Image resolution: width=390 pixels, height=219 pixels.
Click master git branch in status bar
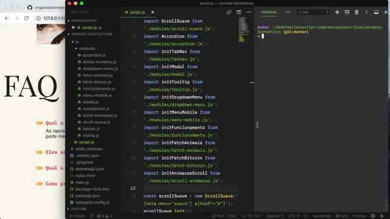point(77,216)
